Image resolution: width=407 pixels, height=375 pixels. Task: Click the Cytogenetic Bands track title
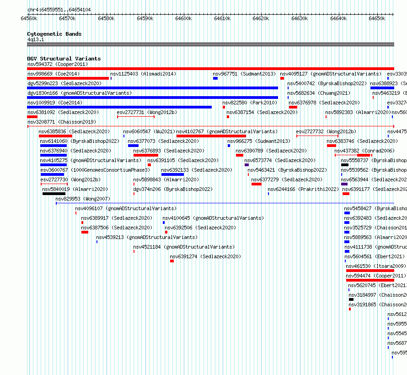tap(54, 34)
